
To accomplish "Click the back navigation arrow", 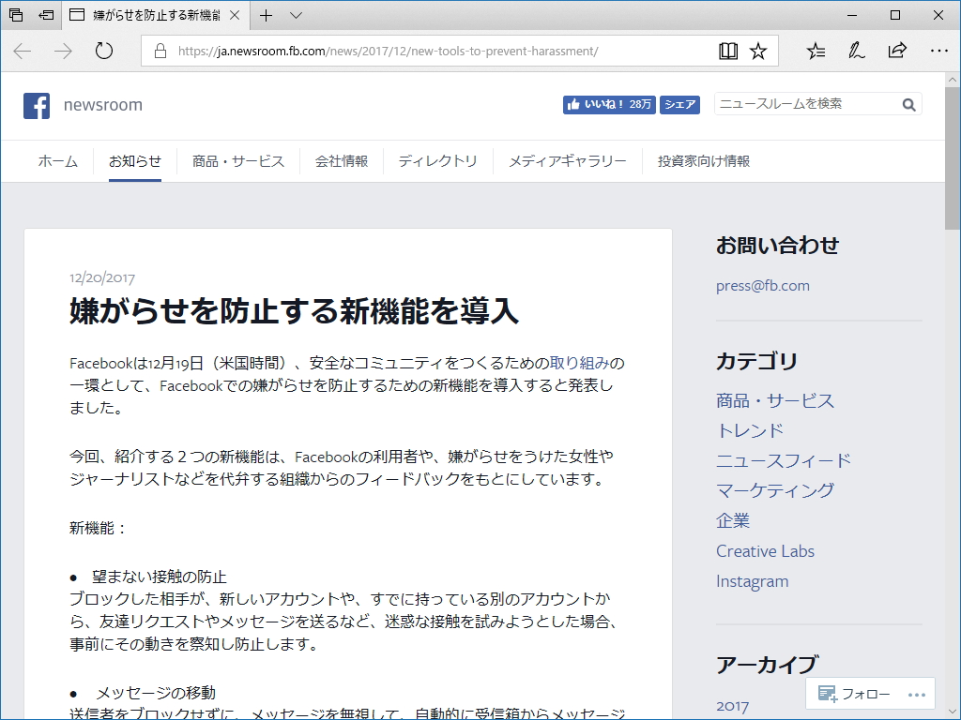I will [21, 51].
